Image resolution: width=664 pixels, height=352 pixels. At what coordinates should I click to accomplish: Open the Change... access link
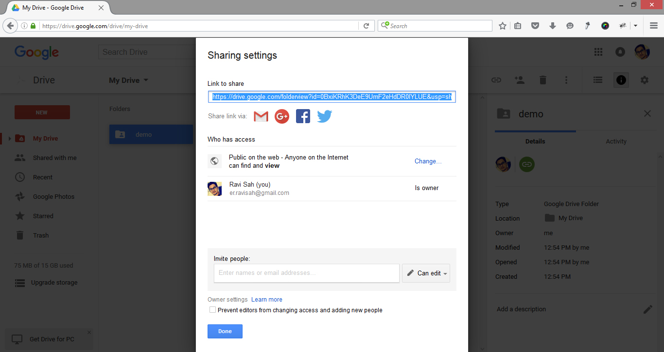pos(427,161)
